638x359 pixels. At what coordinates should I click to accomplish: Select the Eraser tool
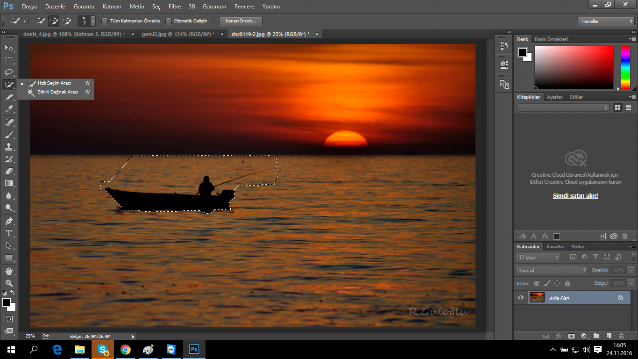pos(9,171)
